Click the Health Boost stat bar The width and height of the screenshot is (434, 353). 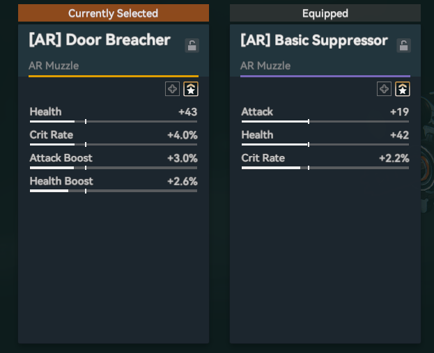tap(114, 191)
